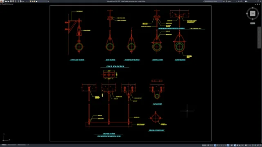Click the plus icon to add new layout
Image resolution: width=262 pixels, height=147 pixels.
[28, 145]
